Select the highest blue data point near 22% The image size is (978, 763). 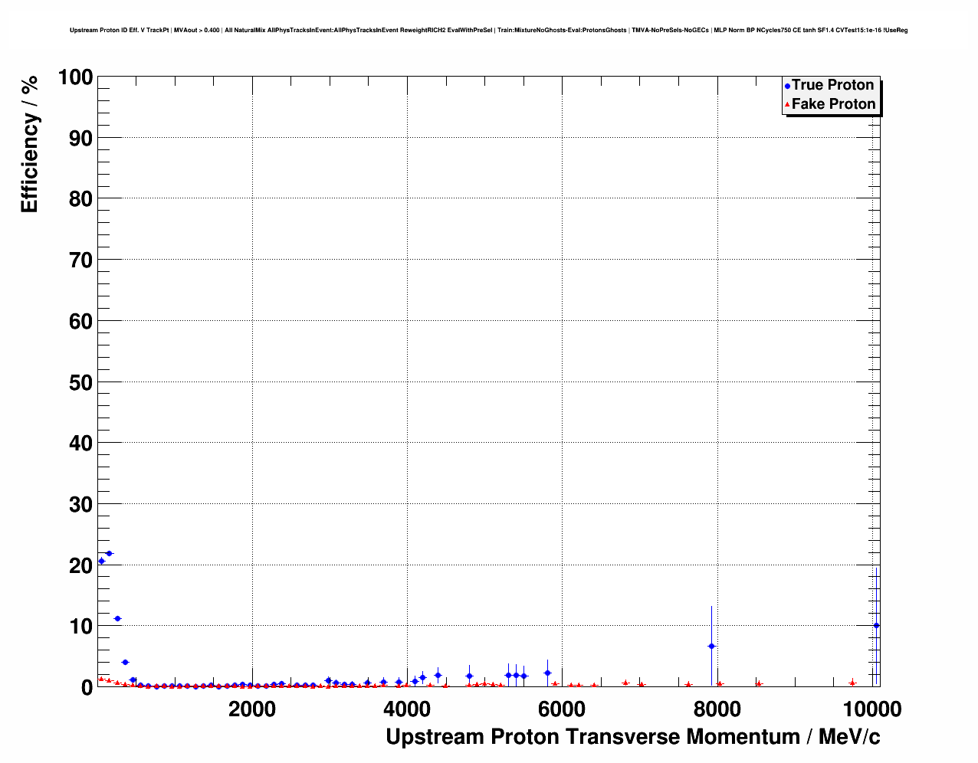pyautogui.click(x=110, y=553)
